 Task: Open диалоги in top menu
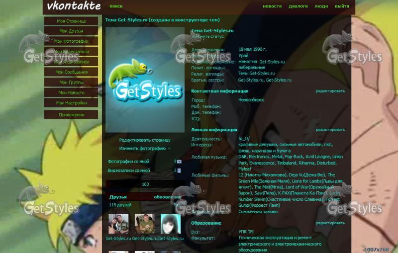pyautogui.click(x=298, y=6)
